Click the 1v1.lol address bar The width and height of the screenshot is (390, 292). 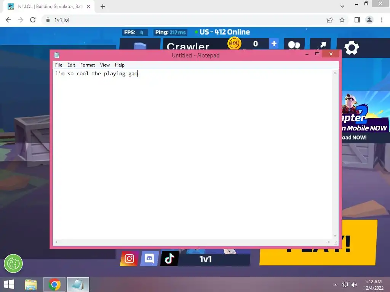pyautogui.click(x=184, y=20)
